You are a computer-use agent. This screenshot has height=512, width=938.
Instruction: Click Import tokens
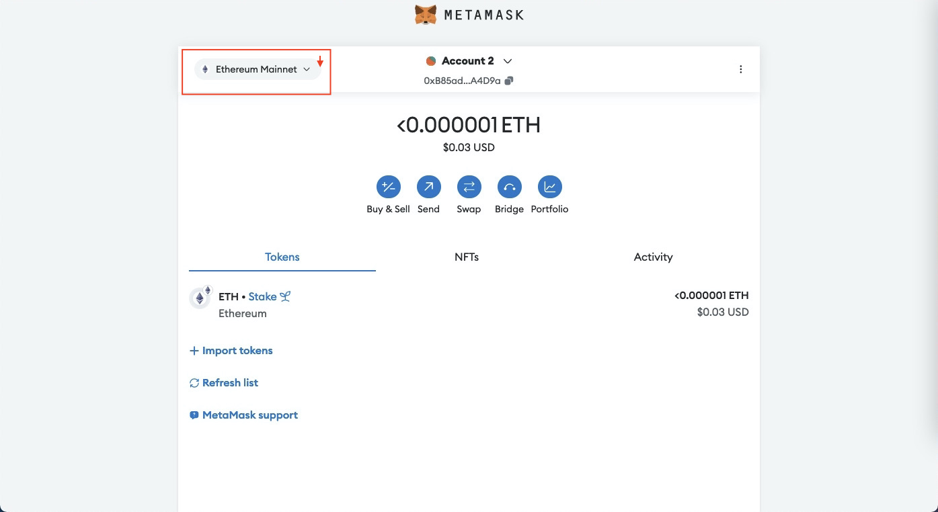point(231,350)
